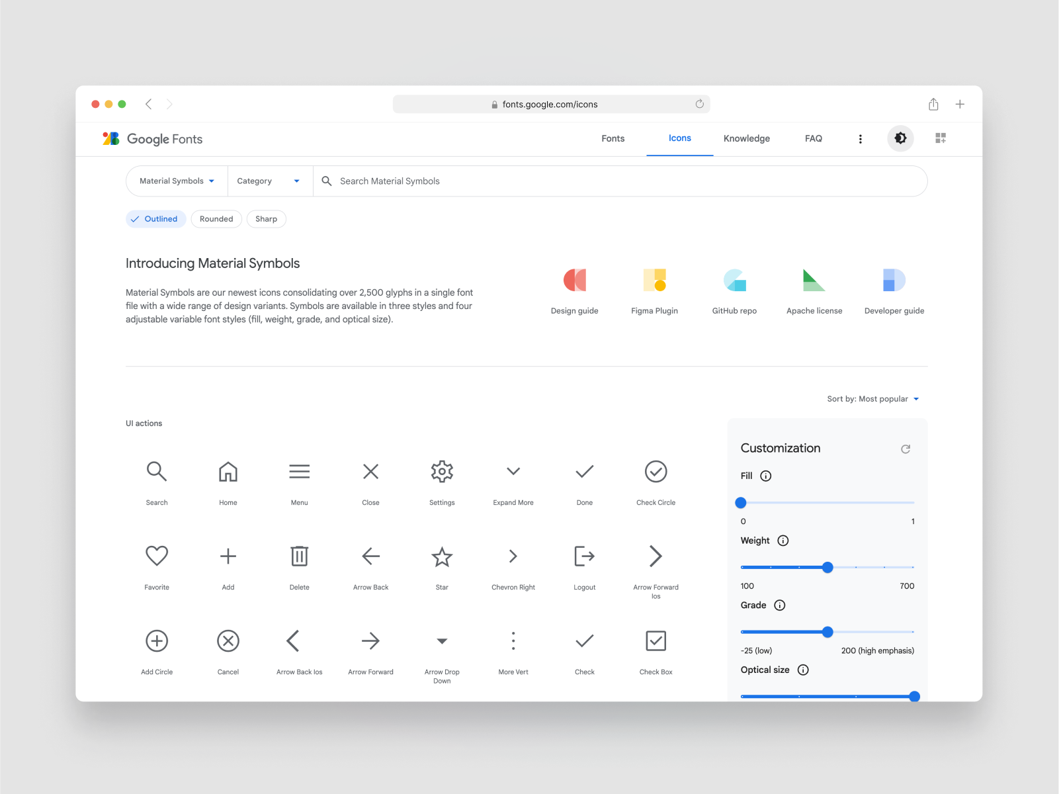Click the Fill slider handle
This screenshot has width=1059, height=794.
pos(741,503)
